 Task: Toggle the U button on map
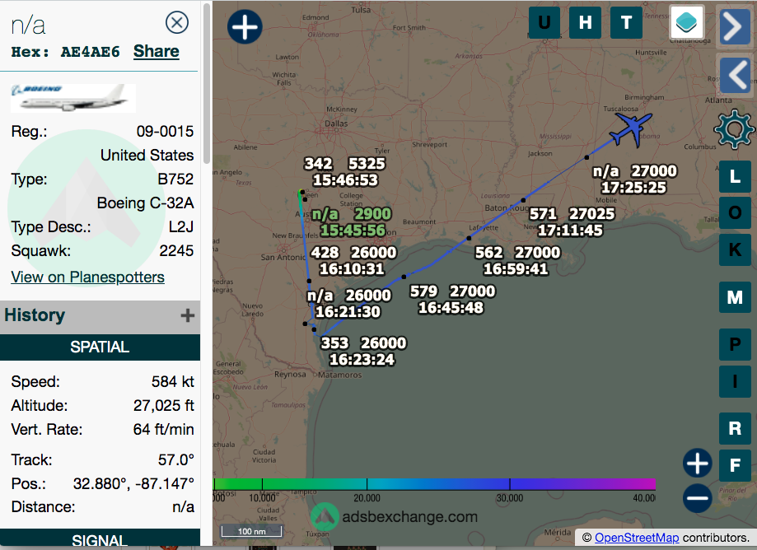tap(544, 22)
